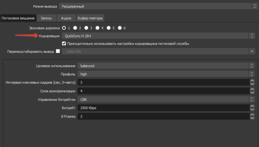Open the 'Аудио' tab
Screen dimensions: 259x147
66,18
